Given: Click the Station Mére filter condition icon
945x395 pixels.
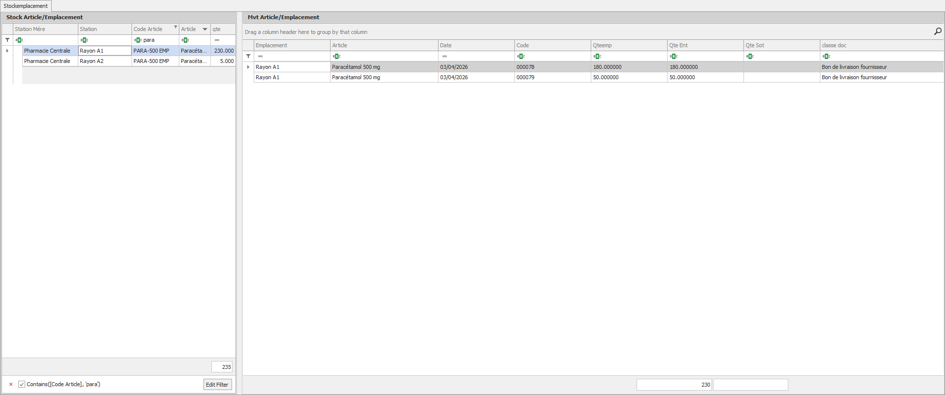Looking at the screenshot, I should 19,40.
